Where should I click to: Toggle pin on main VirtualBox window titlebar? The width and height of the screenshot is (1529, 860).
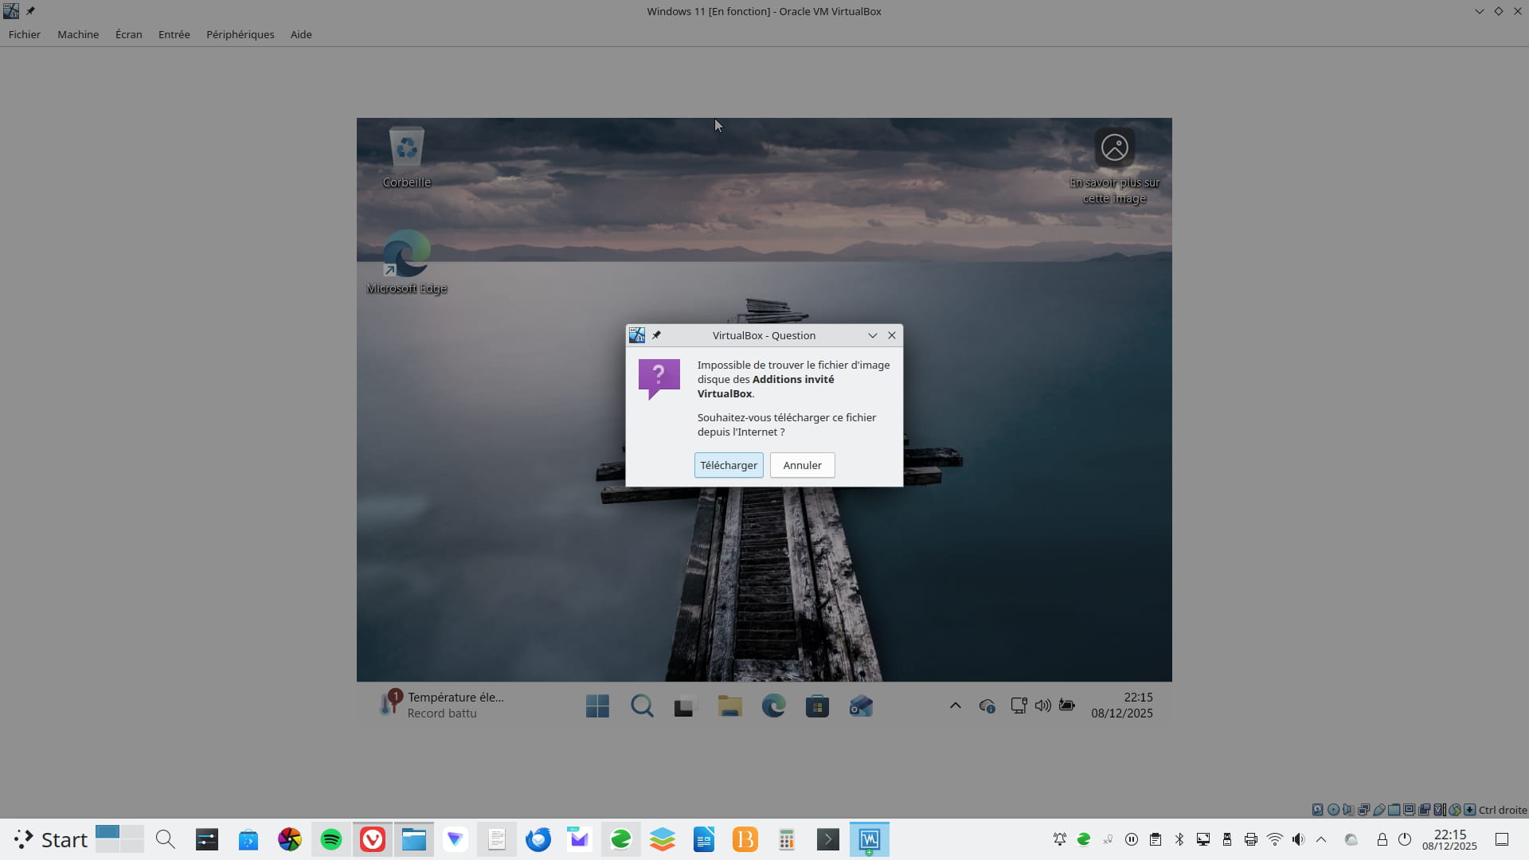[x=30, y=11]
